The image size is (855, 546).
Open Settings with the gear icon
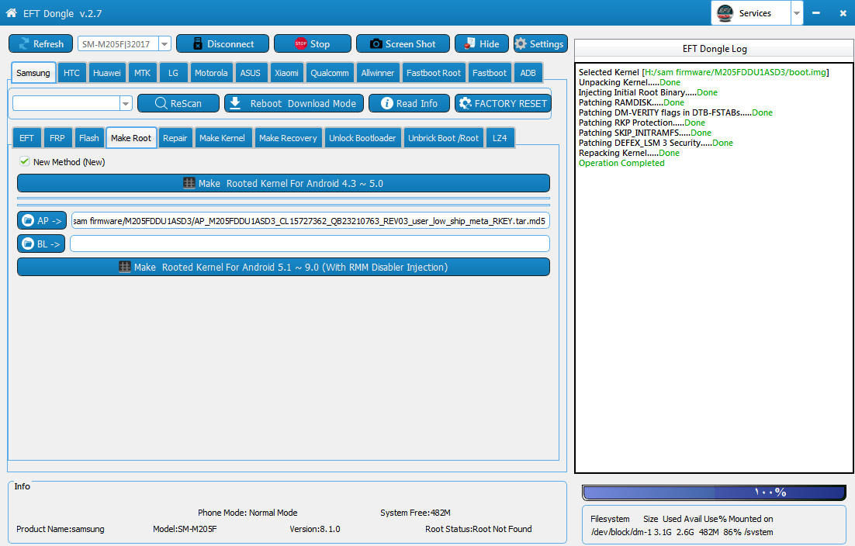(x=521, y=43)
